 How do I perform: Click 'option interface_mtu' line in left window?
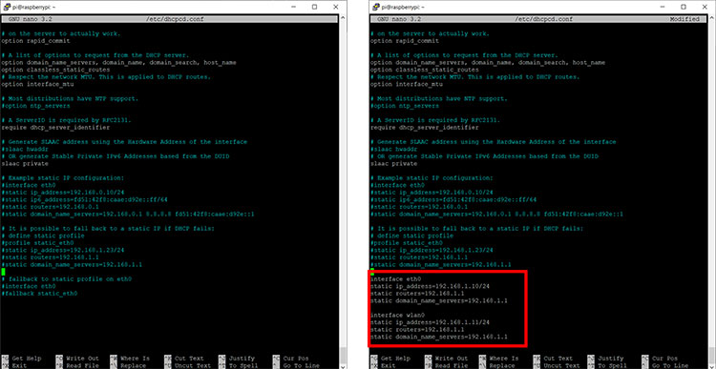[x=37, y=84]
